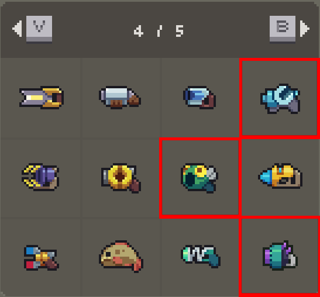Select the purple and gold pronged blaster
Screen dimensions: 320x297
42,98
